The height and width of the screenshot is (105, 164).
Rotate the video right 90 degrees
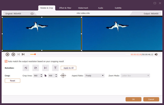click(36, 68)
